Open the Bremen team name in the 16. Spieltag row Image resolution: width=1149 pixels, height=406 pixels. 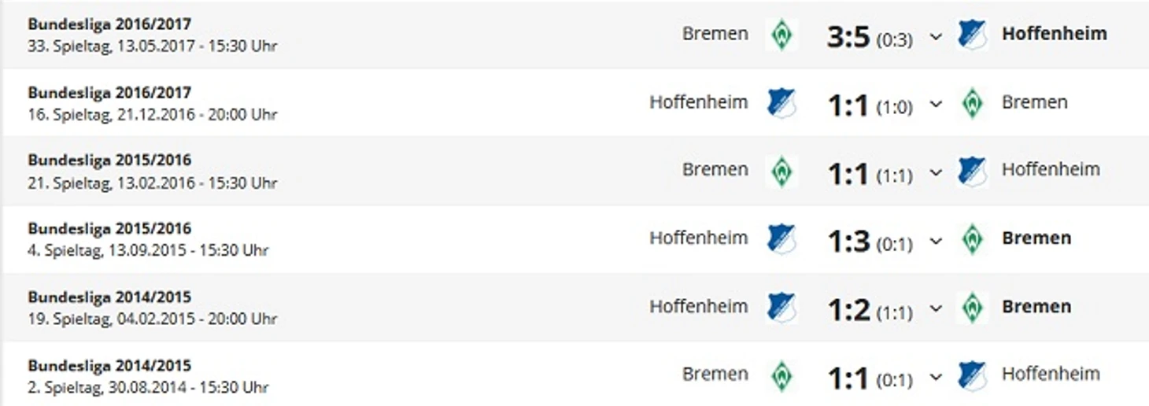(x=1034, y=102)
